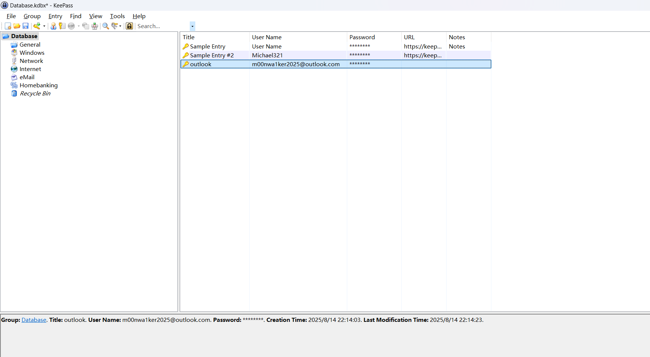Click the Show Entries keys icon
This screenshot has width=650, height=357.
115,26
